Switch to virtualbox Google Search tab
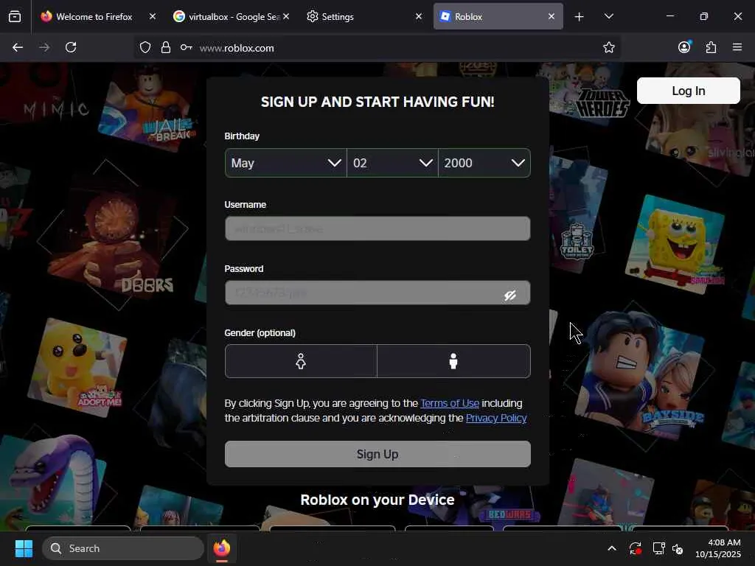The width and height of the screenshot is (755, 566). [x=227, y=16]
